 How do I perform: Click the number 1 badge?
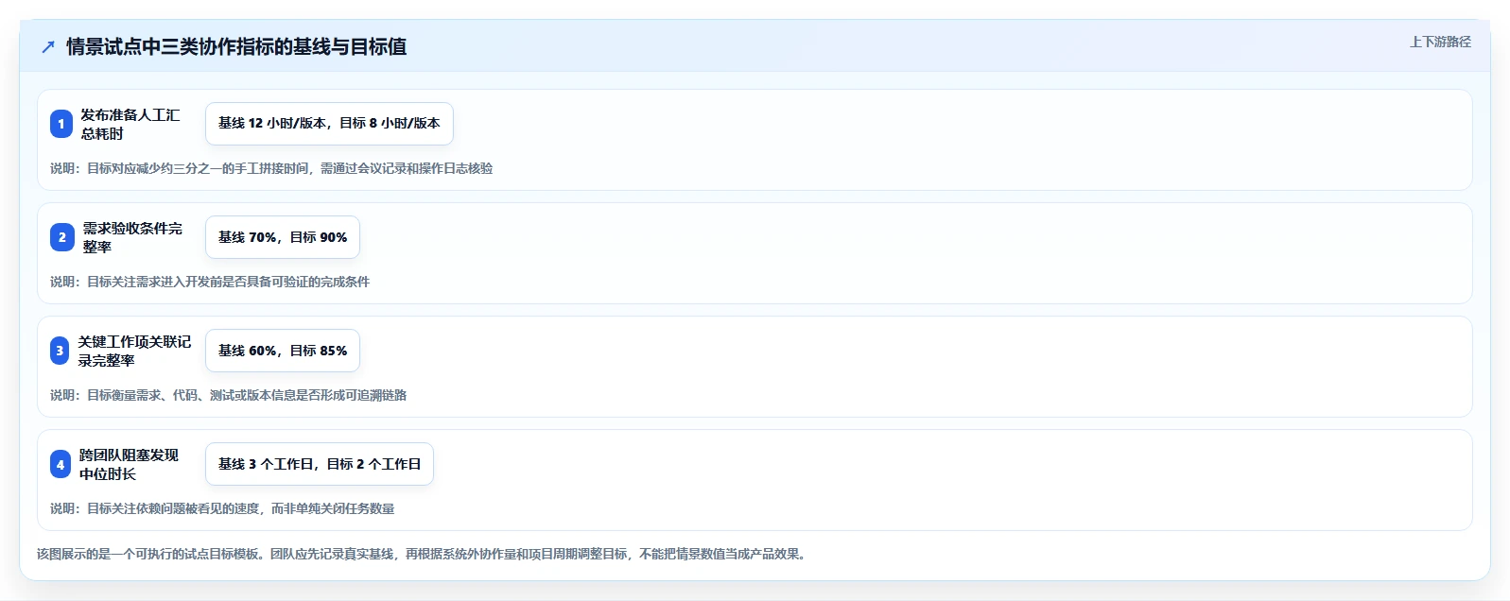point(61,124)
